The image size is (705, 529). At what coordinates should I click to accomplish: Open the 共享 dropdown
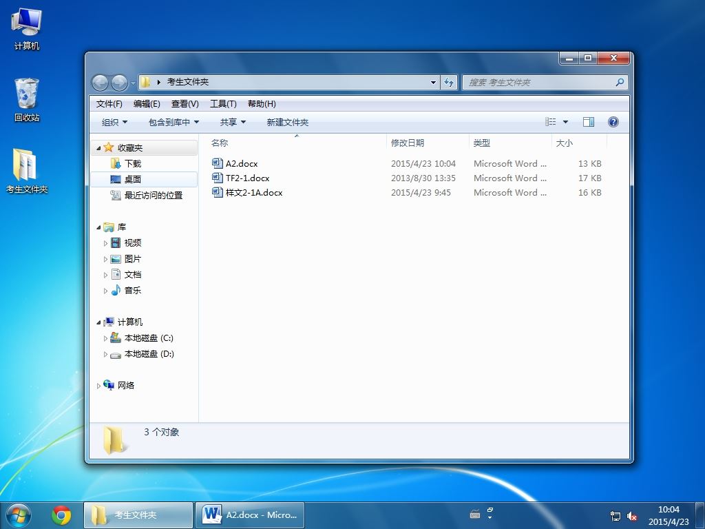click(233, 122)
